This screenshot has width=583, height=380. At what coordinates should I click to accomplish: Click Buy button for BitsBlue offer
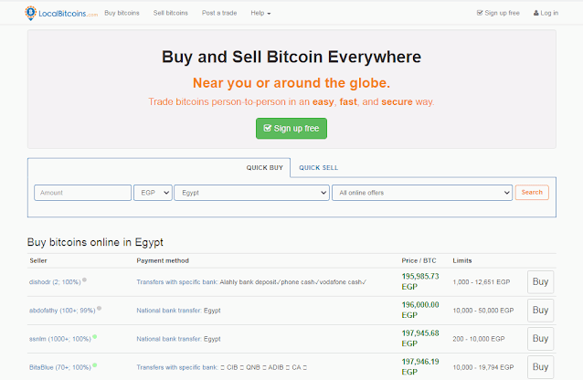pyautogui.click(x=541, y=367)
